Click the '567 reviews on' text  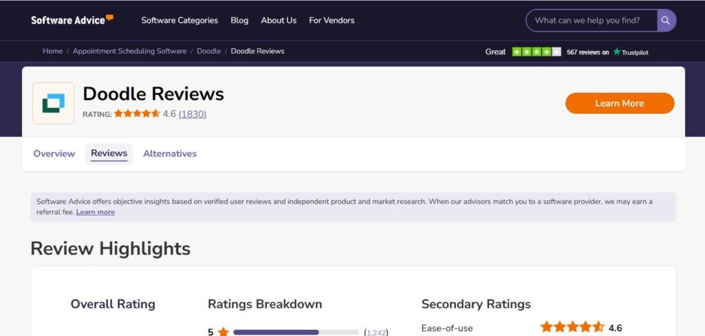click(x=588, y=52)
